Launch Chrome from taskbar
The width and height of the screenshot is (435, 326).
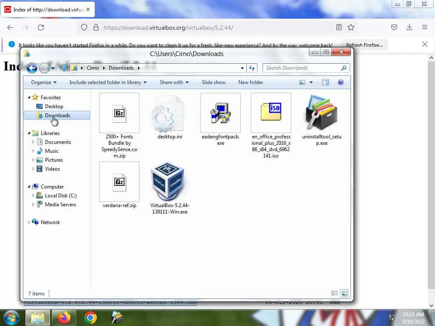point(90,318)
